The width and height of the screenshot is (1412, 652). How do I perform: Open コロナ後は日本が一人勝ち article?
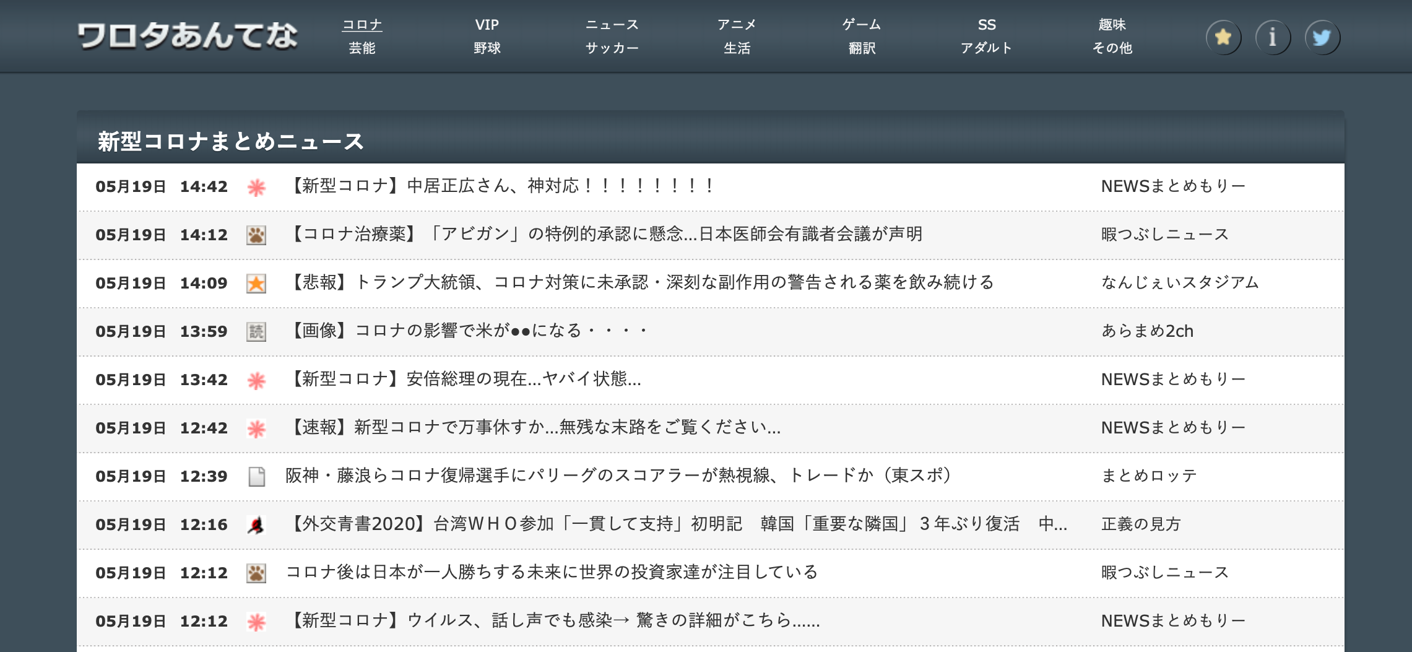pyautogui.click(x=552, y=572)
